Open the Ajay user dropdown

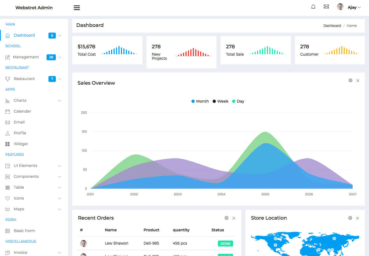[354, 7]
